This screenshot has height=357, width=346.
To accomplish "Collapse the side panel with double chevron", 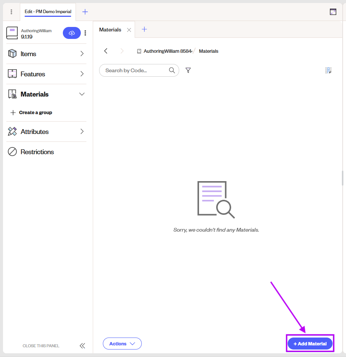I will coord(82,346).
